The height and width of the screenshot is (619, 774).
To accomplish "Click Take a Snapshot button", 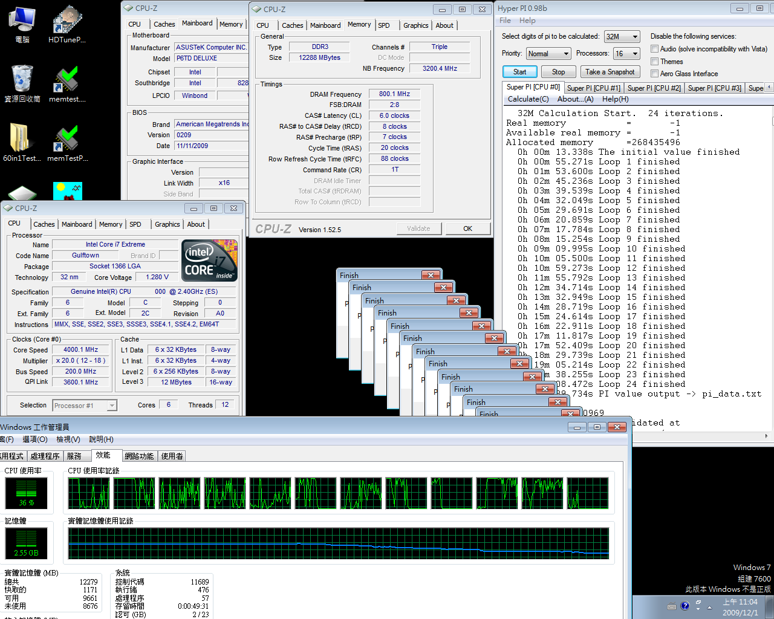I will (610, 72).
